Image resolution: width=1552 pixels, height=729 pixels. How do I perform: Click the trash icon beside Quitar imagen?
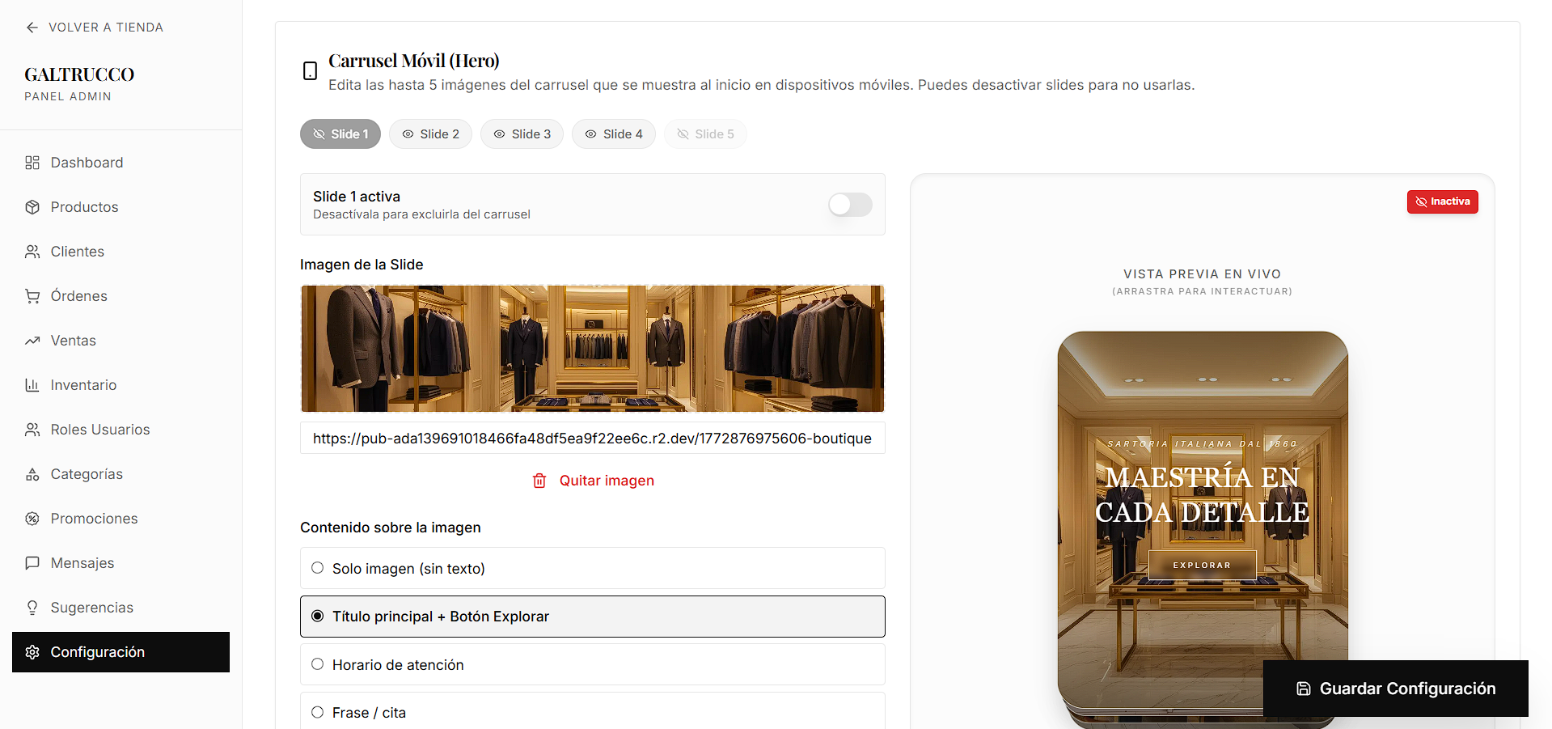539,481
